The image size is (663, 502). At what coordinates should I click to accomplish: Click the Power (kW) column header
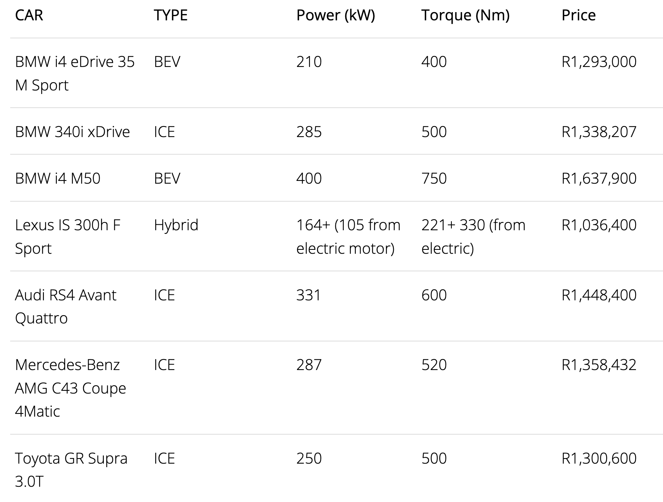point(335,15)
